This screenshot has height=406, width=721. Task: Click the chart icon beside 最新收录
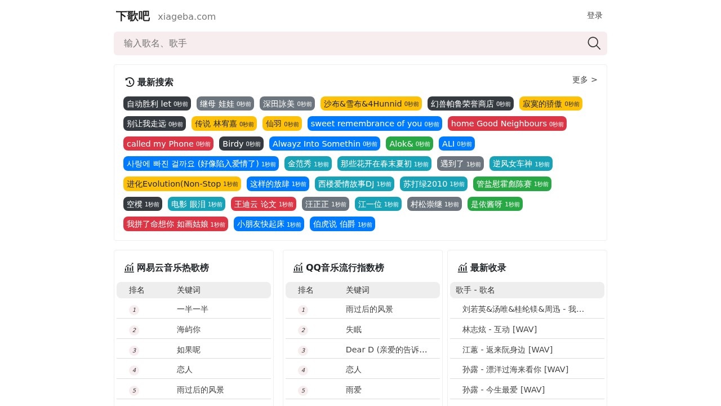462,268
